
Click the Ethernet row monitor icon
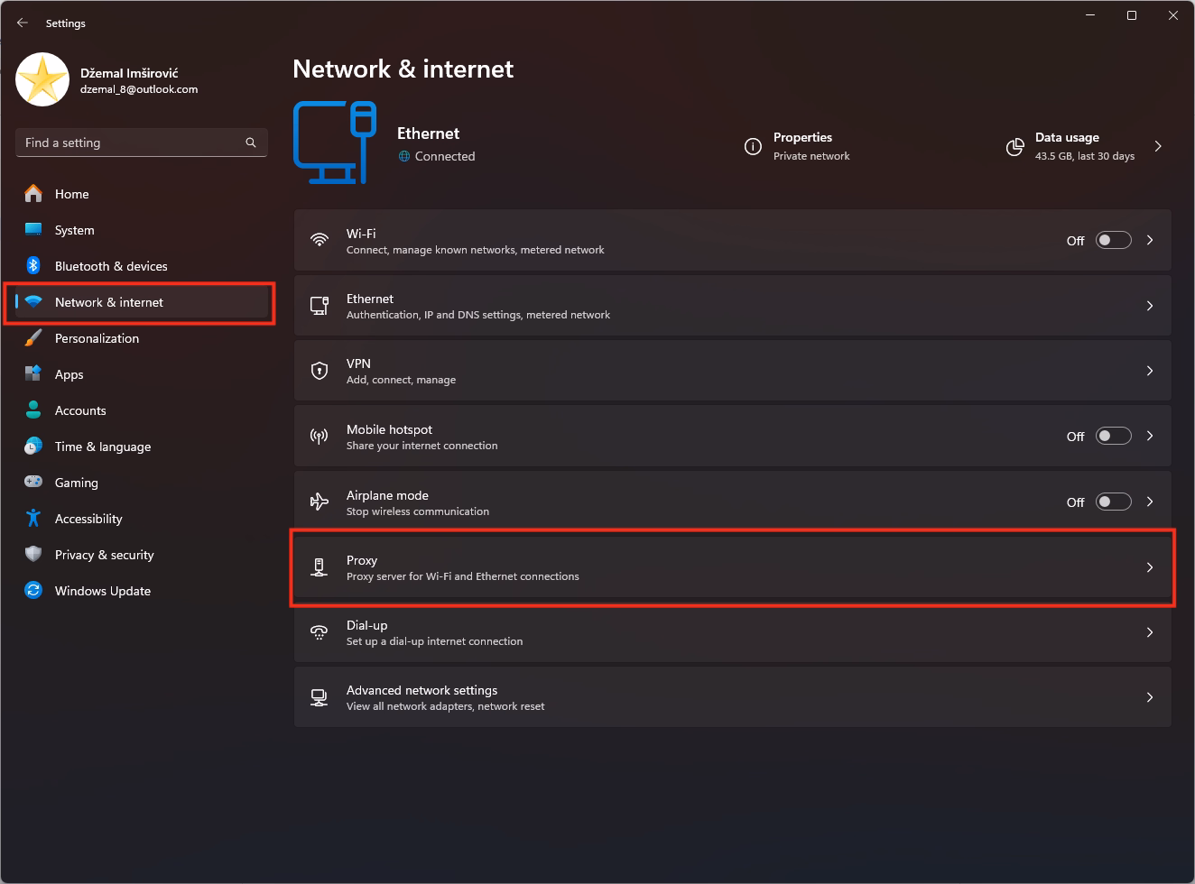click(320, 306)
